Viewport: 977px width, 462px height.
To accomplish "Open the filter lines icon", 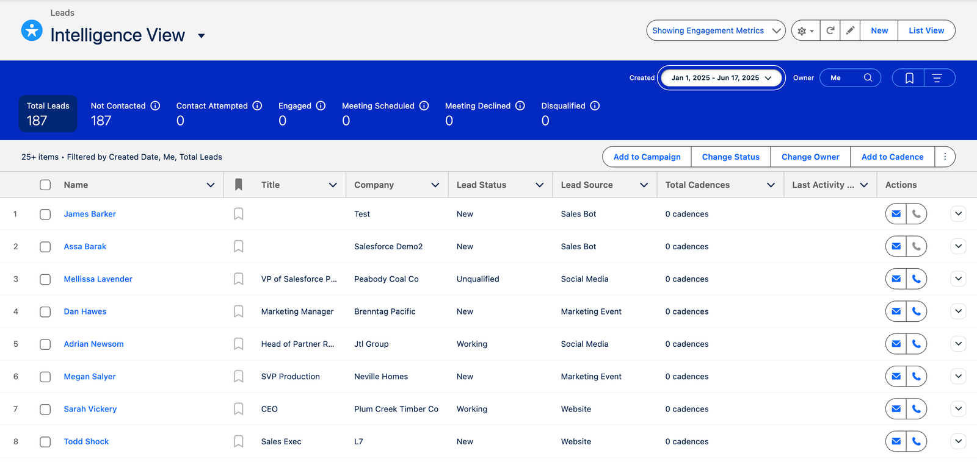I will [x=940, y=78].
